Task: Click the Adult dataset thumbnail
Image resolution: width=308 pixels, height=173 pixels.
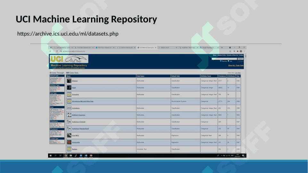Action: pos(69,87)
